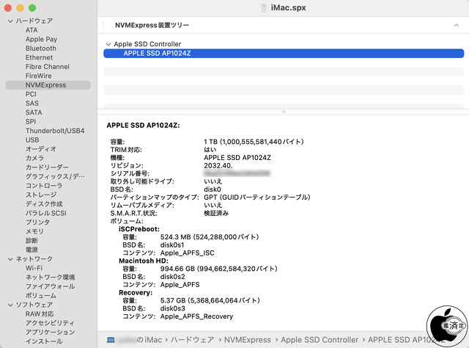Select ファイアウォール under network
The width and height of the screenshot is (469, 348).
[51, 286]
